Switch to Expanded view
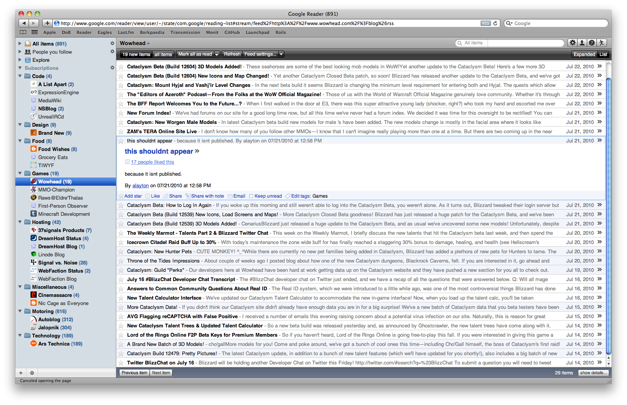This screenshot has width=627, height=405. [584, 54]
